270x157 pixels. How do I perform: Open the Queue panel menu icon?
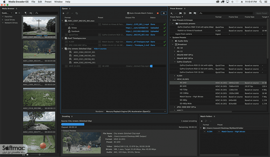coord(70,9)
